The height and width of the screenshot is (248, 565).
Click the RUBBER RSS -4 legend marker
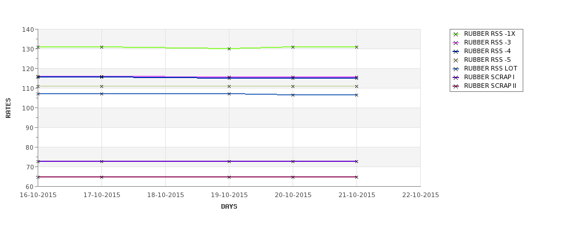(x=456, y=51)
